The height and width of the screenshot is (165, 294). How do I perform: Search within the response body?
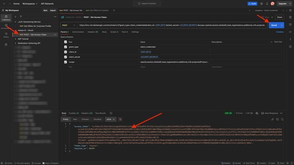pyautogui.click(x=282, y=120)
